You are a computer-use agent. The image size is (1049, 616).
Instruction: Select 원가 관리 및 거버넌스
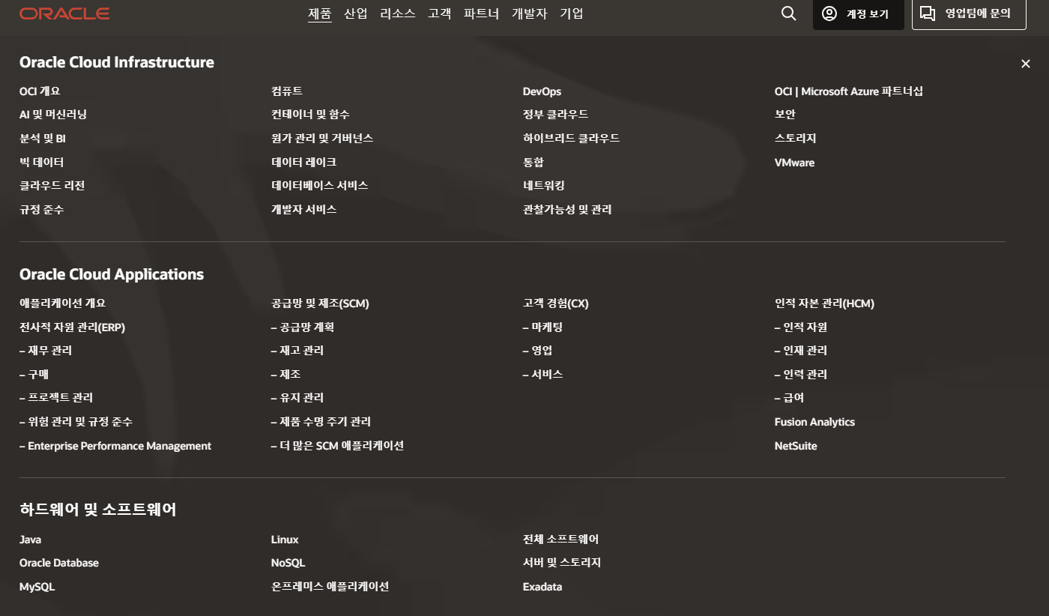(x=322, y=139)
